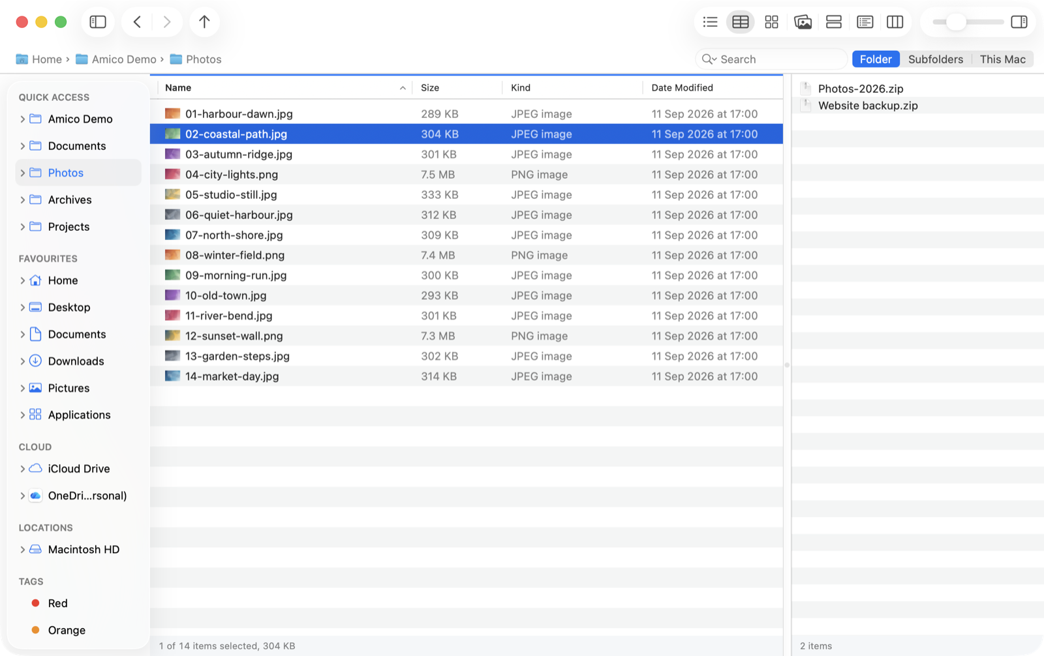Select file 03-autumn-ridge.jpg

467,155
